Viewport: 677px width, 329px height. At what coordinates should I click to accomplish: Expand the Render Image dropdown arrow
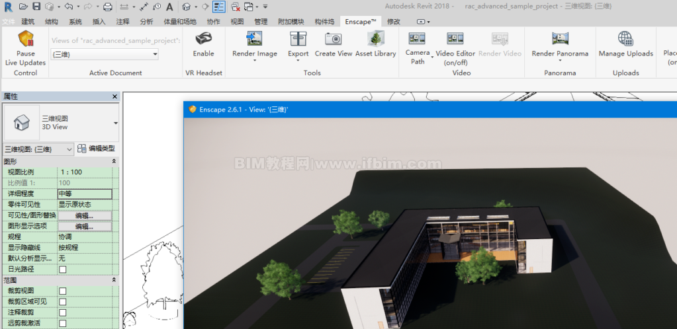[255, 61]
